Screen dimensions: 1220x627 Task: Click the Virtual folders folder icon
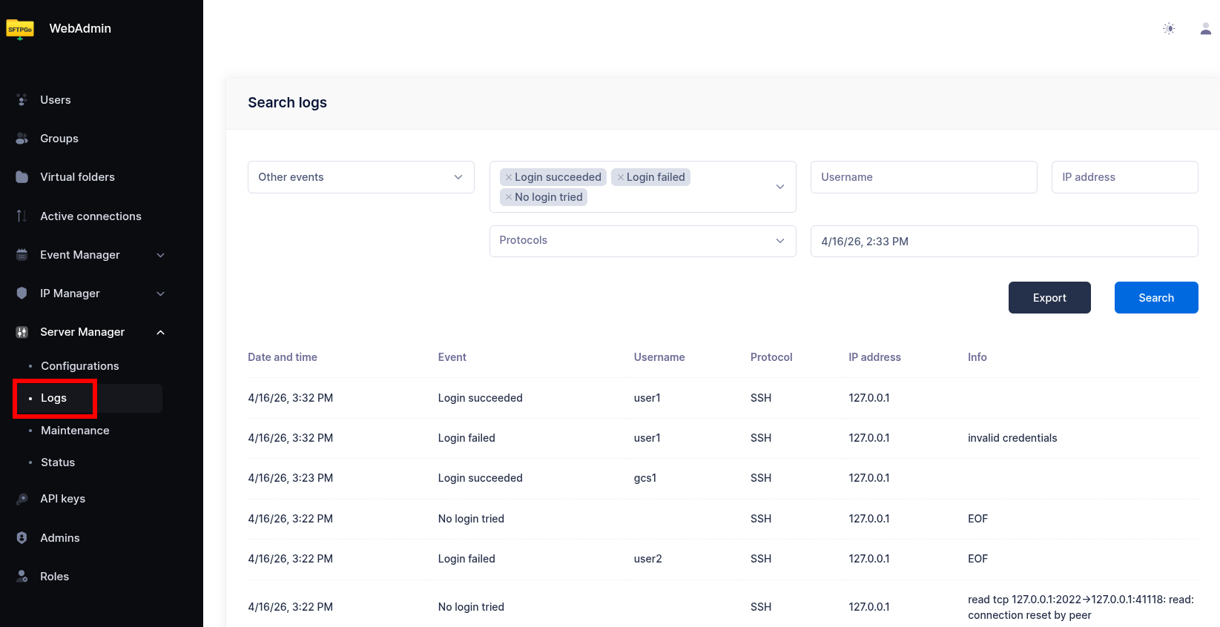22,177
